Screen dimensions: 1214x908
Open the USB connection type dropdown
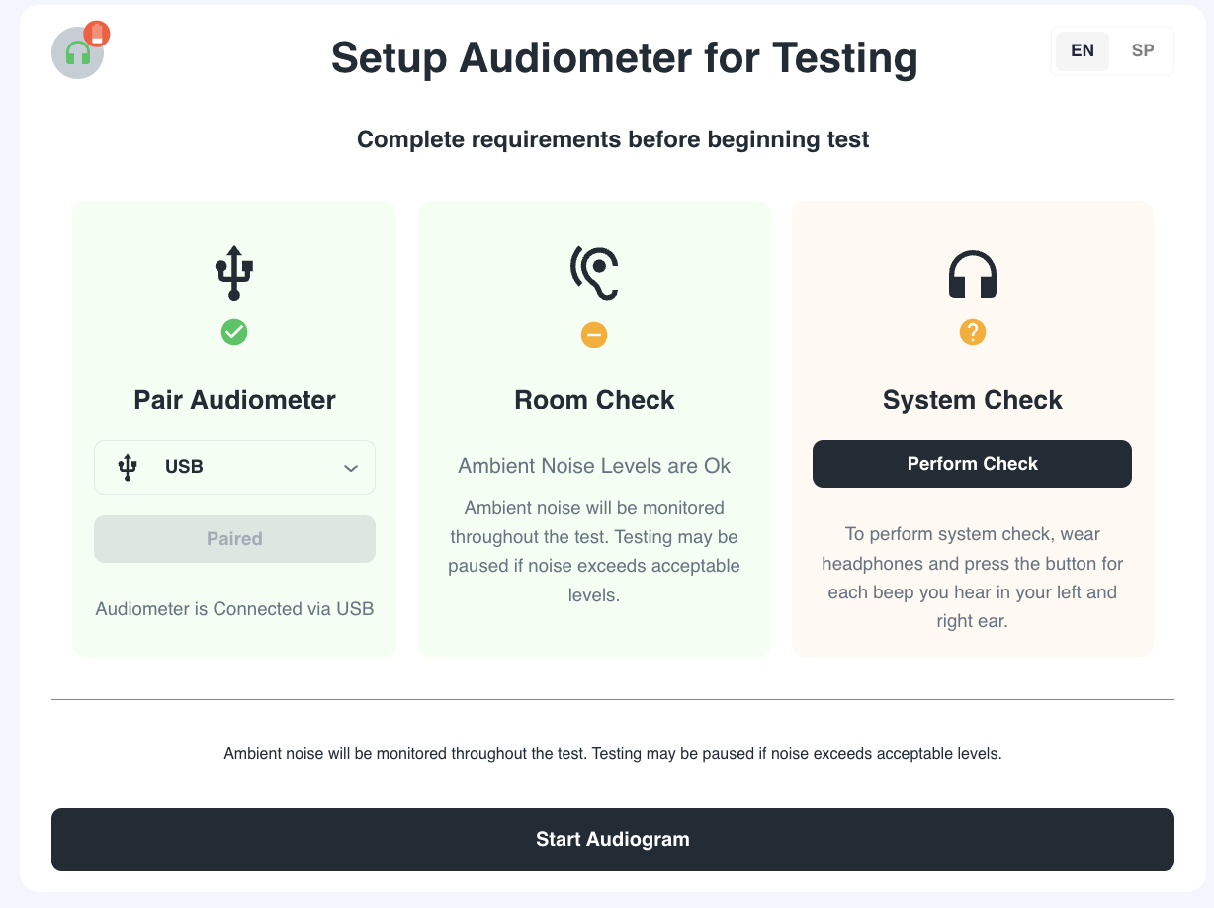click(x=234, y=467)
